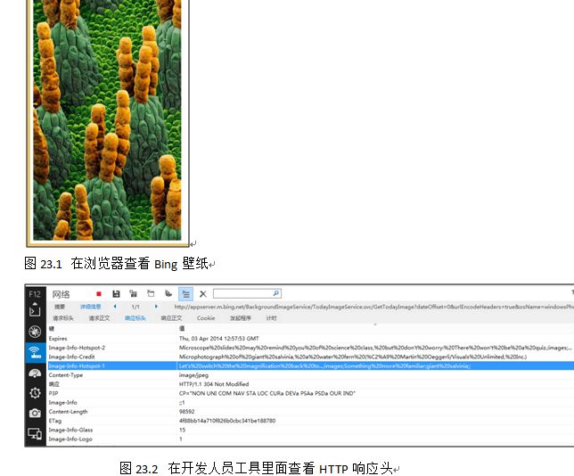Click the save/export captured traffic icon

[x=116, y=293]
